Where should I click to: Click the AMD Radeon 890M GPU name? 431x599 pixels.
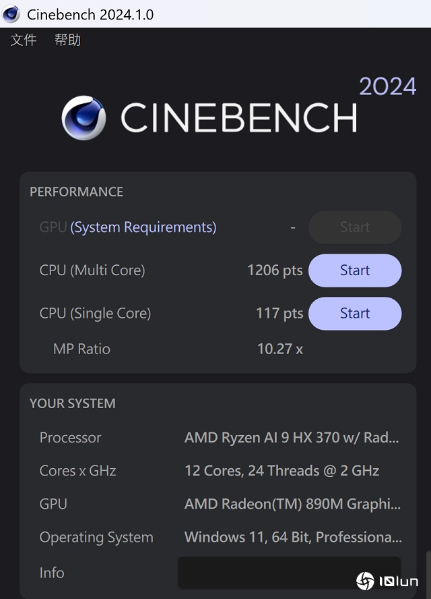click(292, 504)
